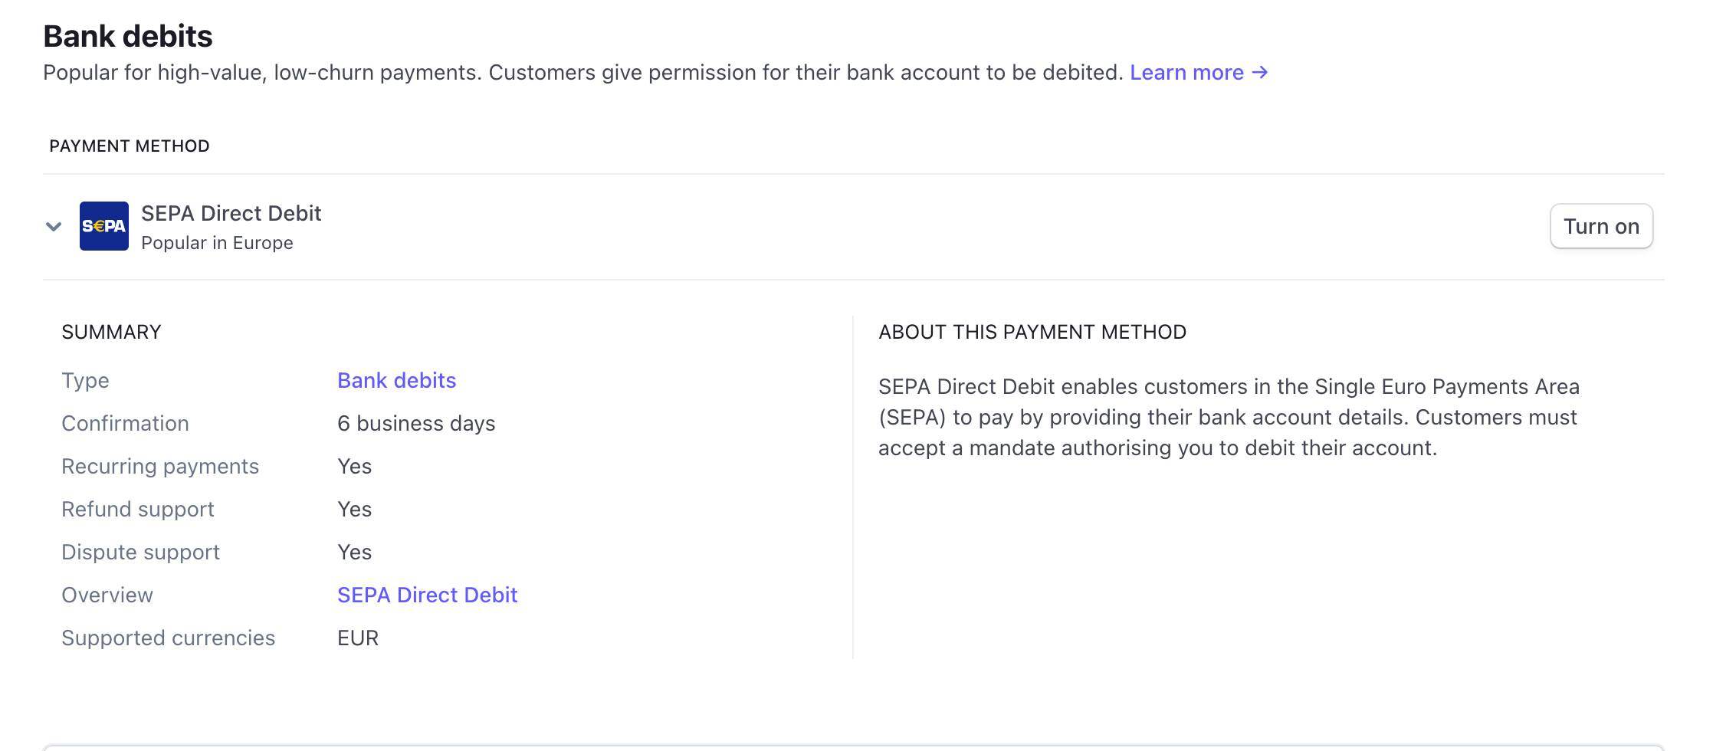Click the Dispute support label

point(140,553)
